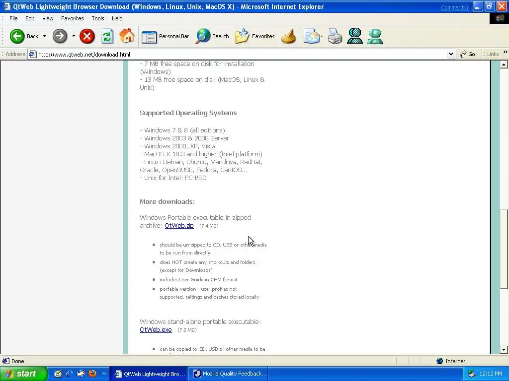Click the Windows flag throbber icon

500,18
